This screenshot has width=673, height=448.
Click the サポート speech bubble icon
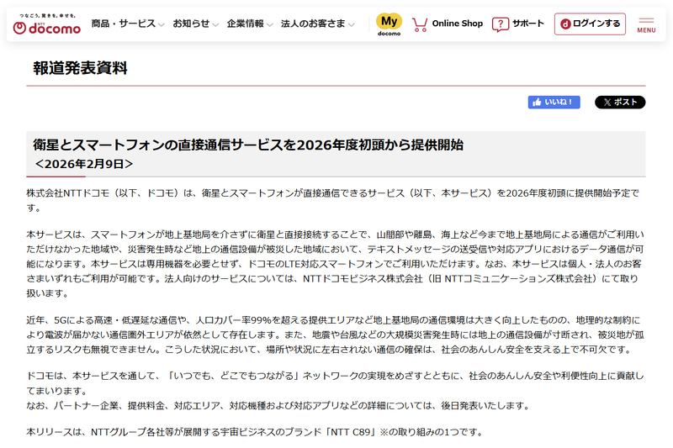pyautogui.click(x=500, y=24)
